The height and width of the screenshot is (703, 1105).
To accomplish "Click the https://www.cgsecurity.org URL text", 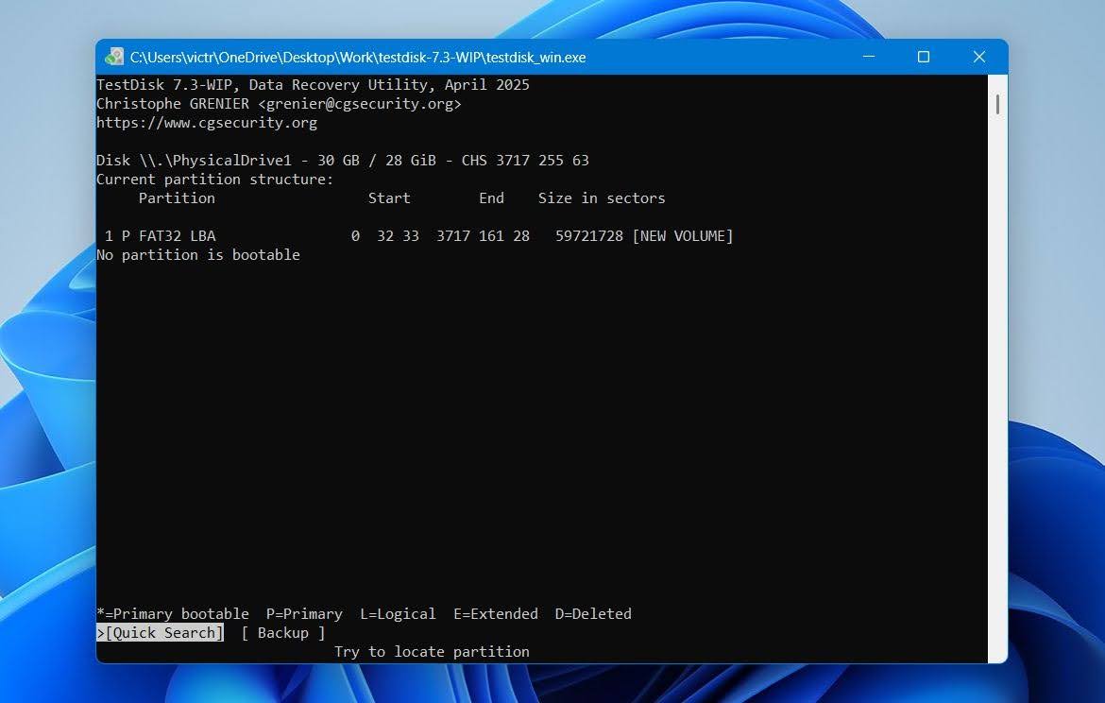I will [207, 123].
